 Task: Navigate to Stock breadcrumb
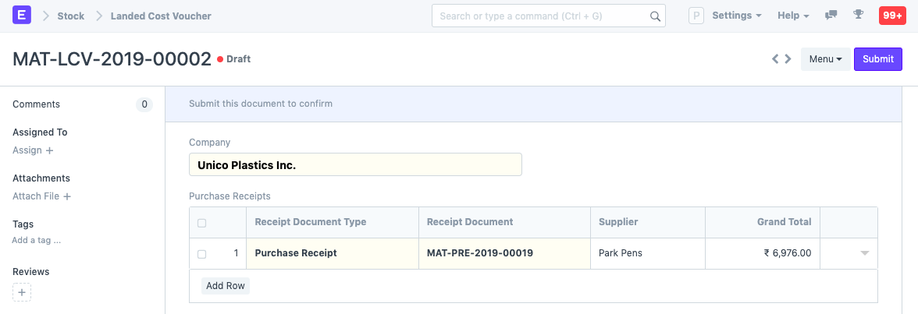click(71, 16)
